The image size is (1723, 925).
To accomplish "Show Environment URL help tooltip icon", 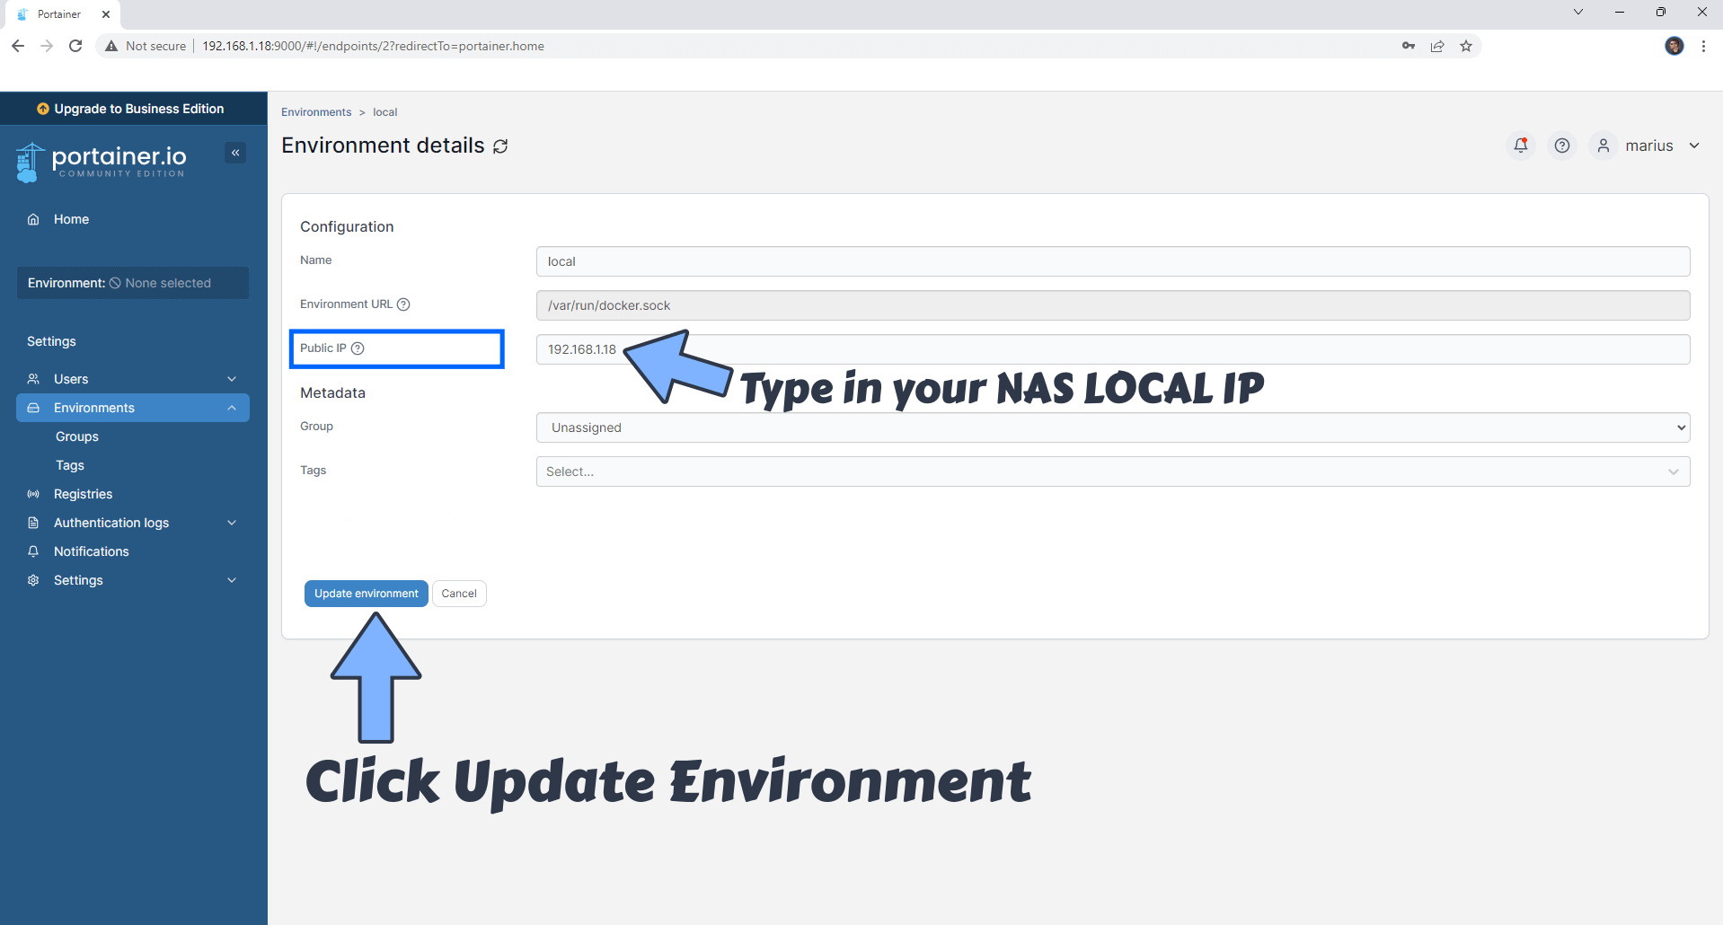I will pos(403,304).
